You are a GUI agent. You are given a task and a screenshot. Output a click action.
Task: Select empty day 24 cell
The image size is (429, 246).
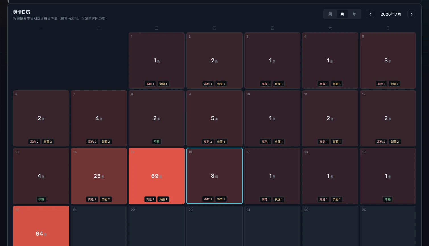[x=272, y=226]
